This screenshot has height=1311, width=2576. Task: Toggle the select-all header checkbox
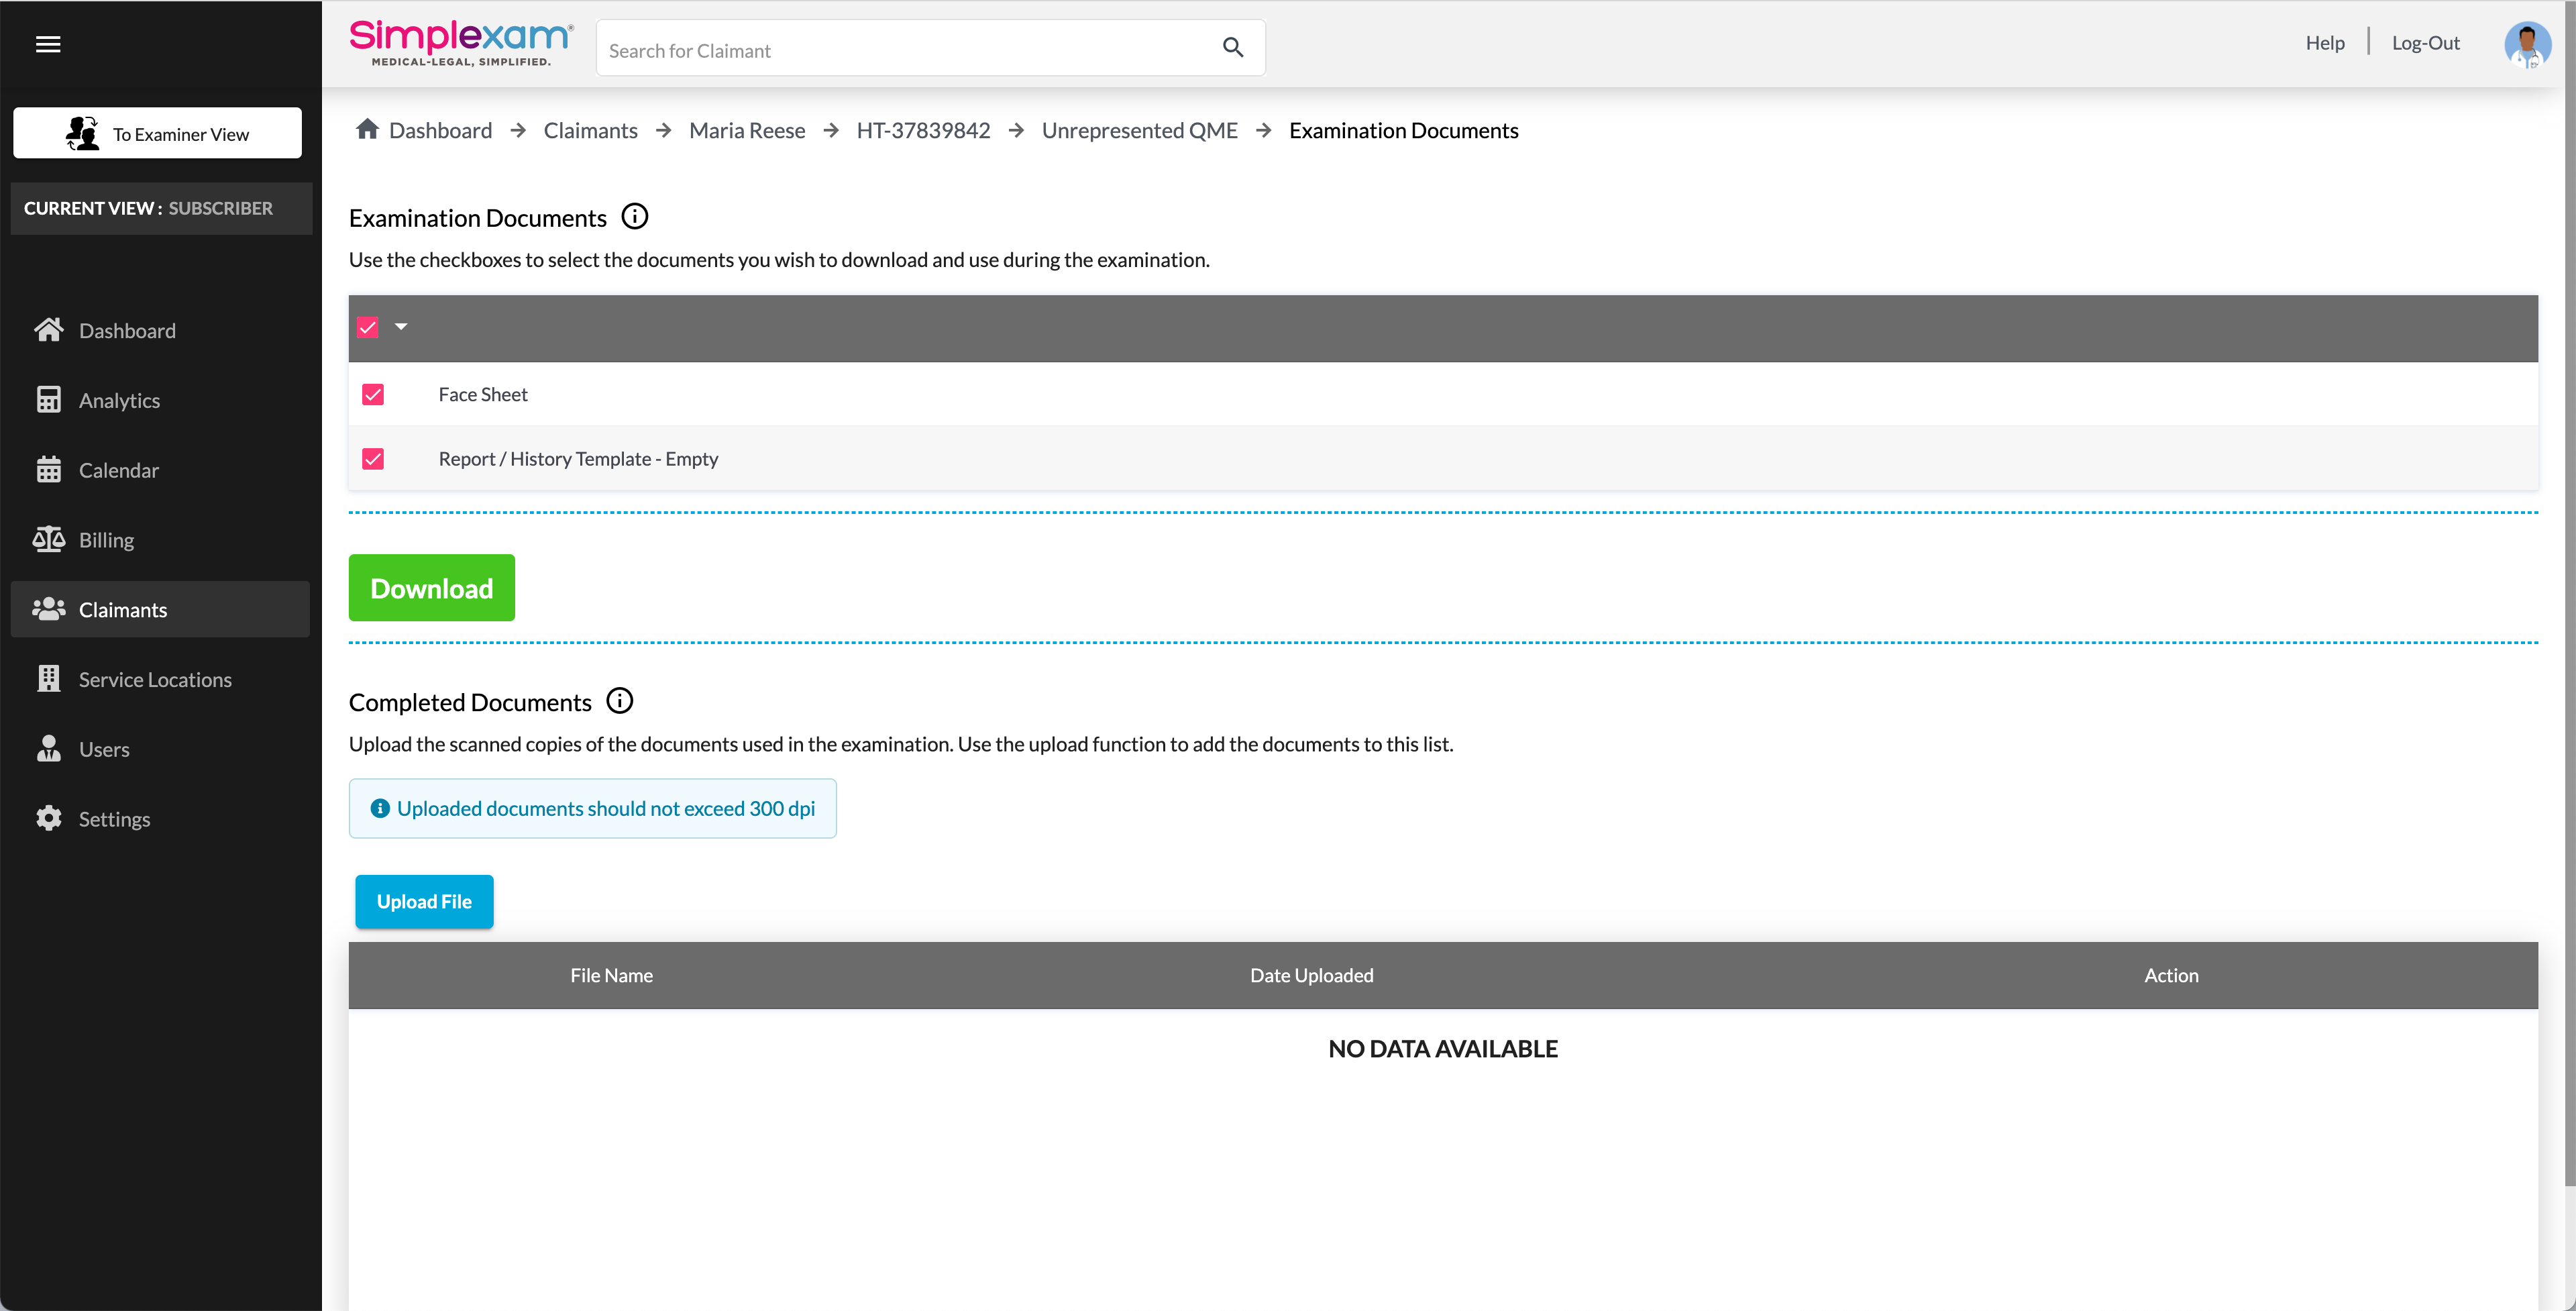(368, 328)
